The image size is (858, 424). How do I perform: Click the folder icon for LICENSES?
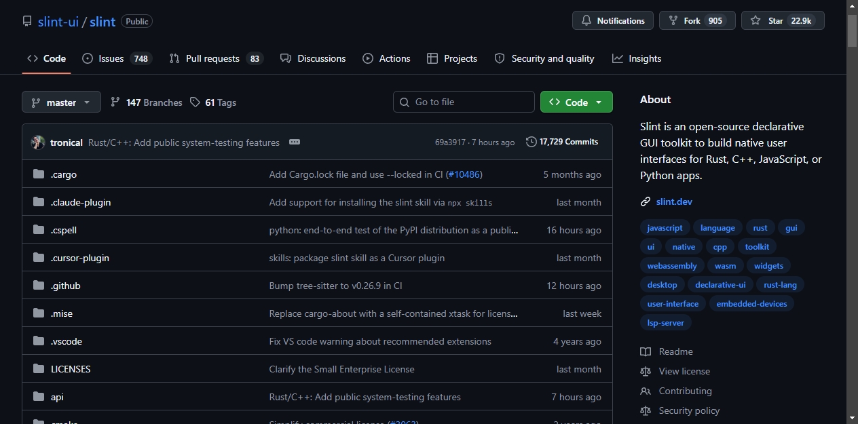(x=39, y=369)
